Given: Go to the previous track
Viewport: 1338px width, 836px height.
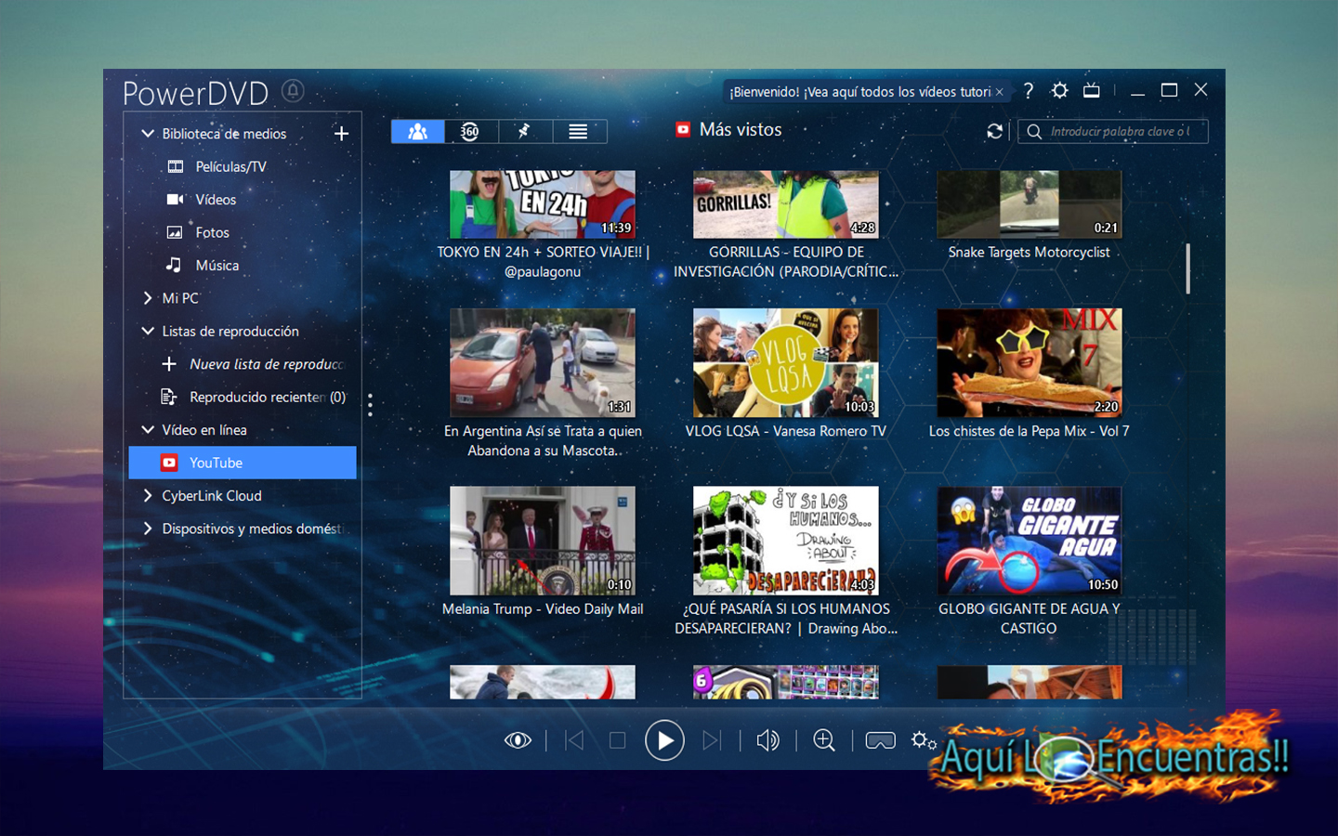Looking at the screenshot, I should (x=575, y=740).
